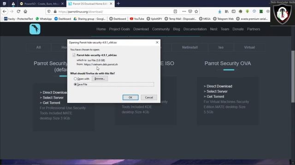
Task: Select the Parrot OS Download Home Edition tab
Action: coord(90,4)
